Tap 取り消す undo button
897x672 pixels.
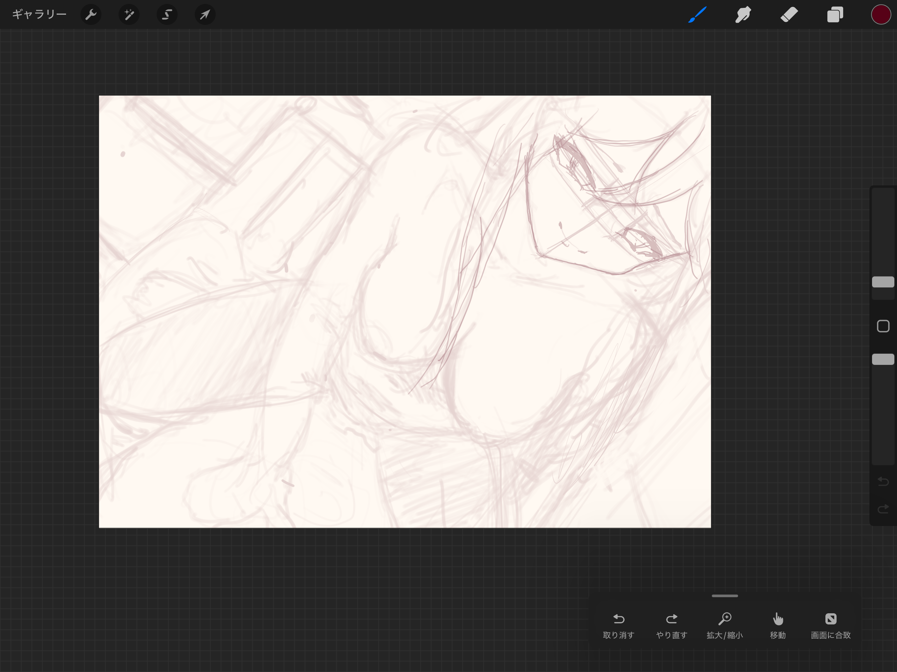pos(618,625)
